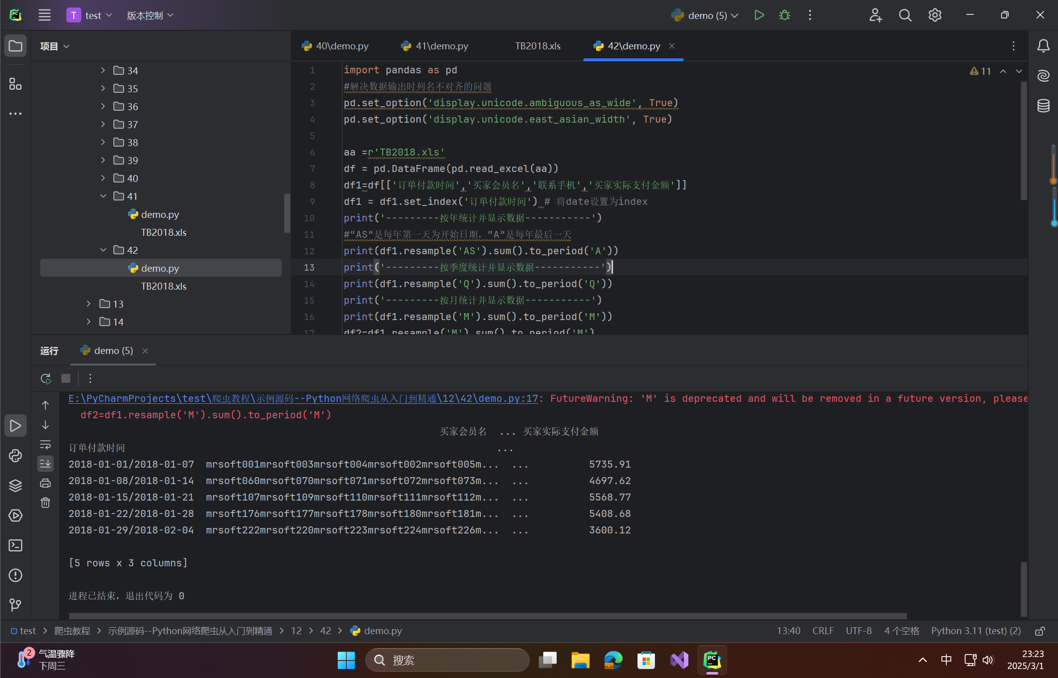
Task: Clear the run console output
Action: point(45,503)
